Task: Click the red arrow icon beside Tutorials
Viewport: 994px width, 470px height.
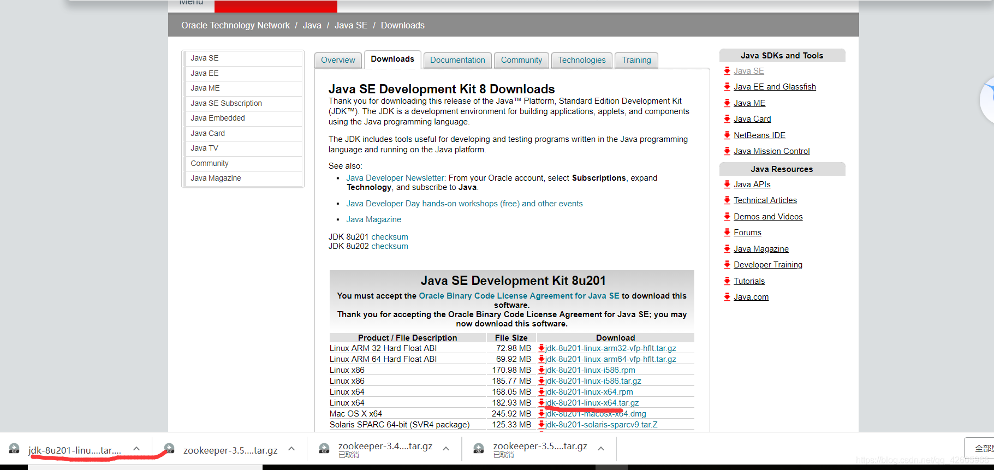Action: tap(727, 281)
